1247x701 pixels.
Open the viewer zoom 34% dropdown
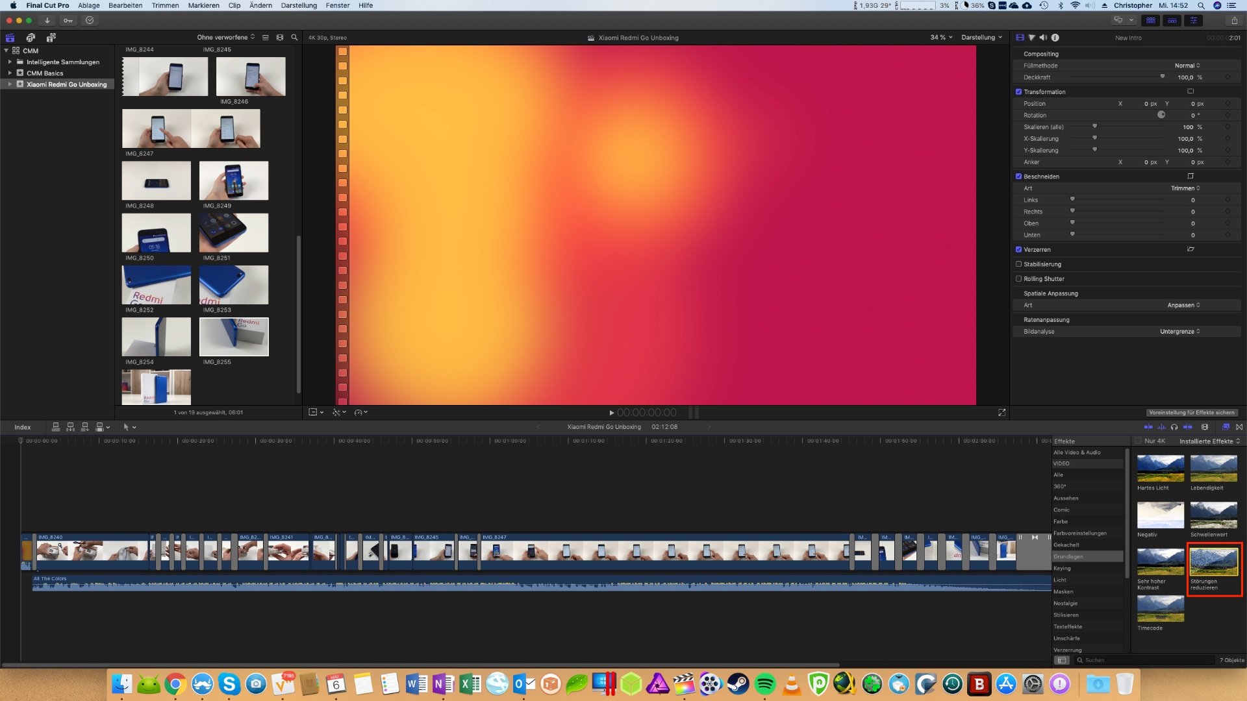941,38
